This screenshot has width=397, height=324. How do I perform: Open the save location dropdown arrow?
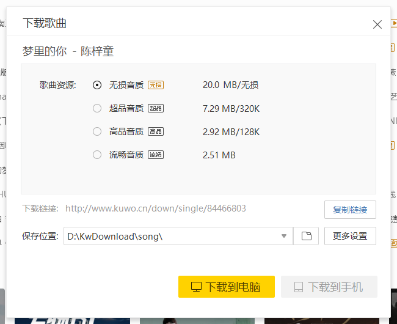[284, 236]
